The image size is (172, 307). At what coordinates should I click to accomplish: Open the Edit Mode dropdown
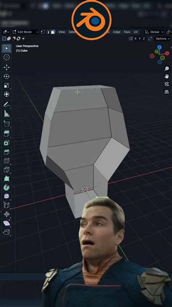[25, 32]
